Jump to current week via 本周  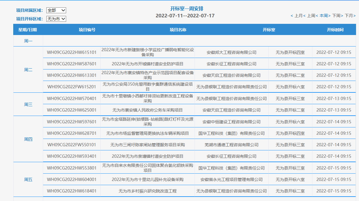point(324,16)
